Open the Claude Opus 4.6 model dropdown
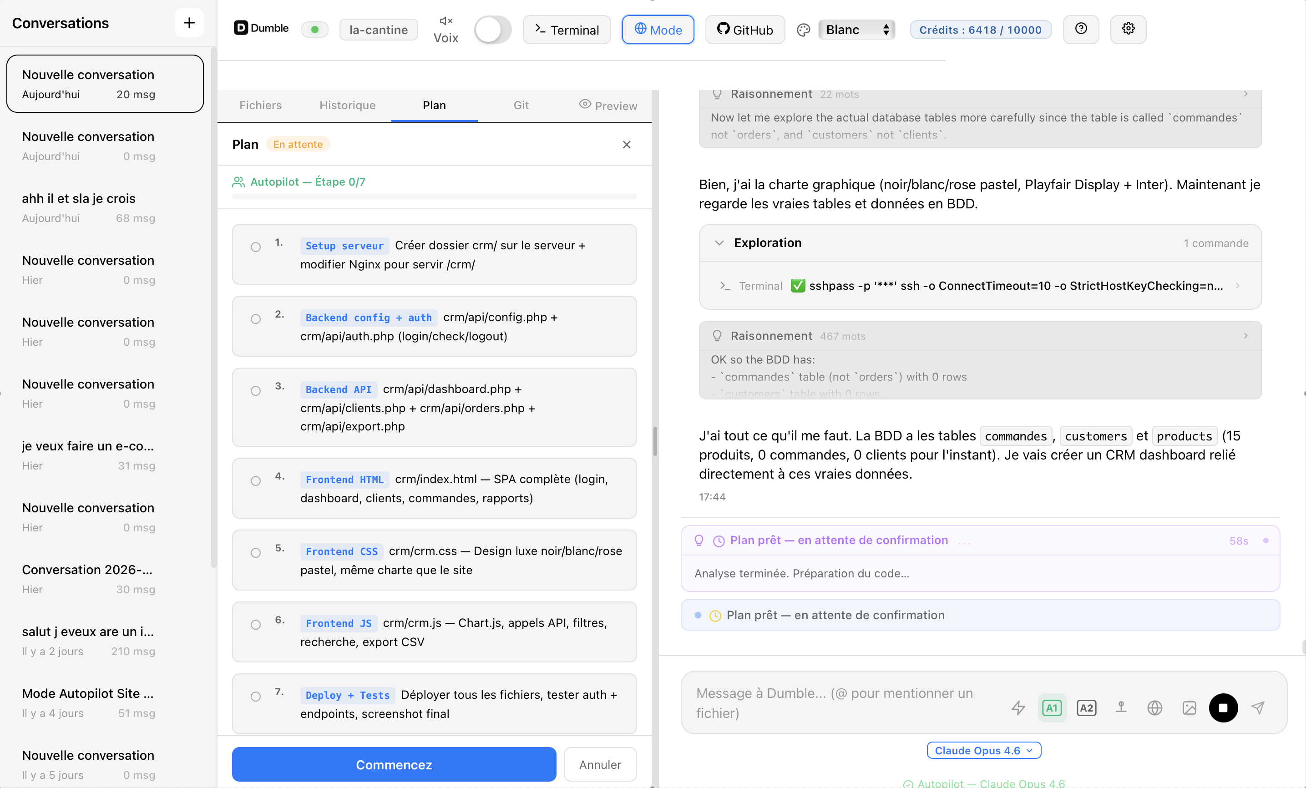This screenshot has width=1306, height=788. click(x=983, y=750)
